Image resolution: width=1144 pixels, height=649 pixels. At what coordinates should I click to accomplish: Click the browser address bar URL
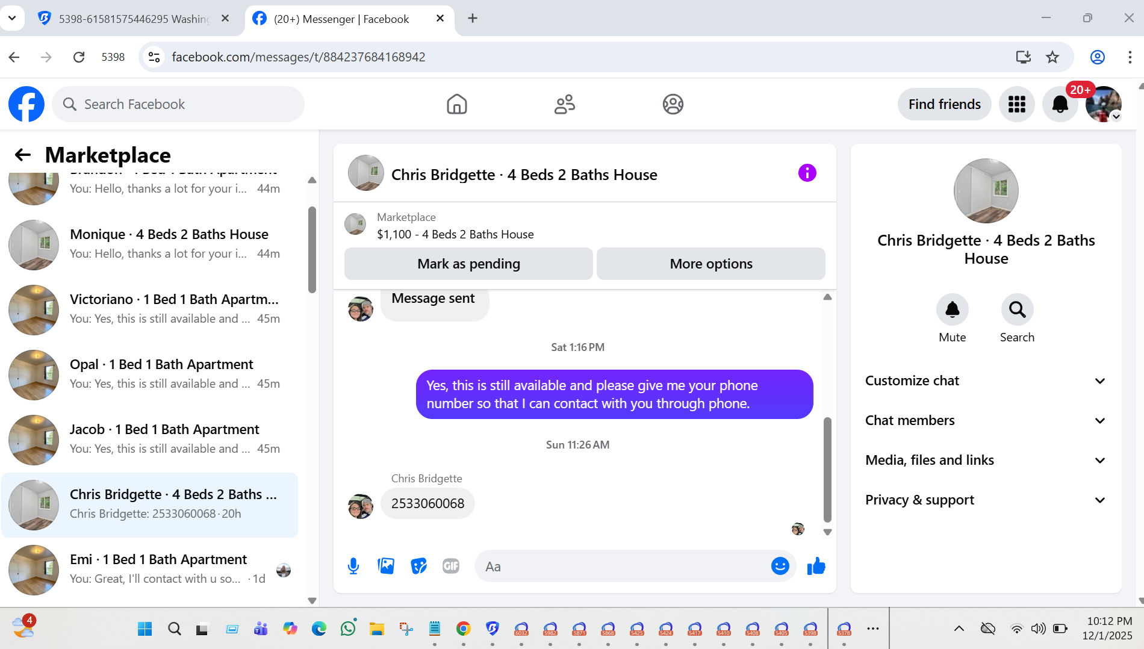(x=299, y=57)
